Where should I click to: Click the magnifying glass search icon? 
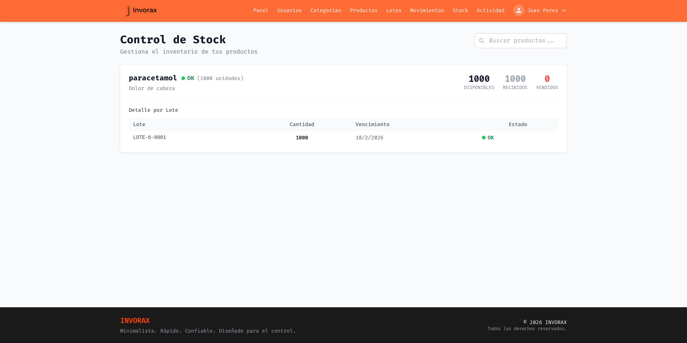482,41
